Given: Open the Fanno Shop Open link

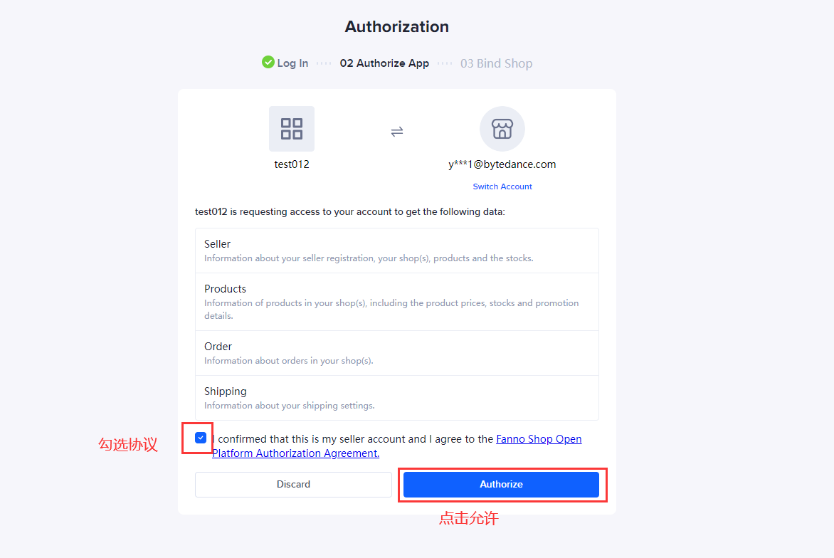Looking at the screenshot, I should [539, 439].
